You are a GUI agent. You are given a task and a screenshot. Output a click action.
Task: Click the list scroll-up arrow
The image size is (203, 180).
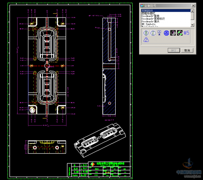192,11
